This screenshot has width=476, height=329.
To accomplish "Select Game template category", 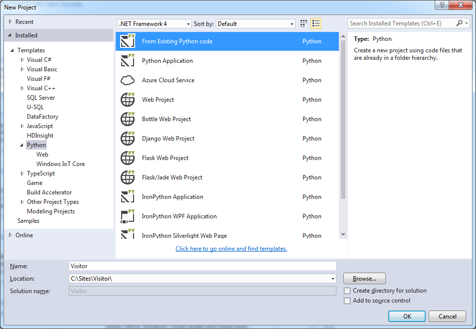I will tap(34, 183).
